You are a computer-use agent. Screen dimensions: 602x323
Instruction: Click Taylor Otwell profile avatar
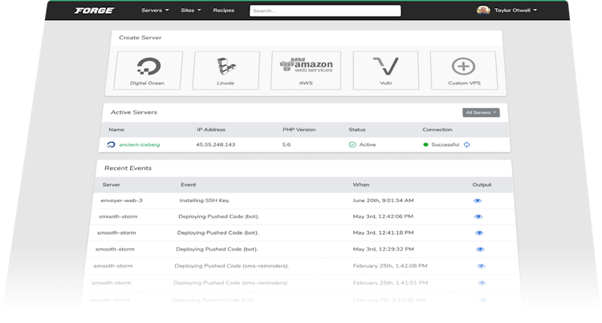[483, 10]
